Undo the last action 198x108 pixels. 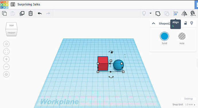tap(40, 13)
